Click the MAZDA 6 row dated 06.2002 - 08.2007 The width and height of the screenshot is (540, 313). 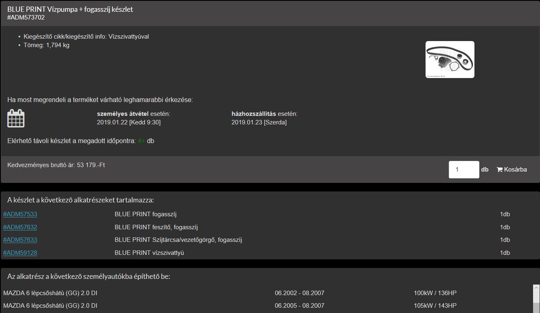click(267, 293)
